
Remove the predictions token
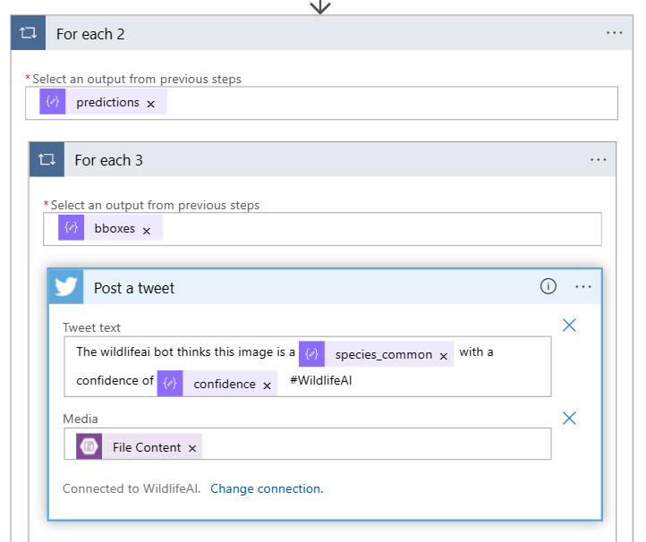[150, 104]
